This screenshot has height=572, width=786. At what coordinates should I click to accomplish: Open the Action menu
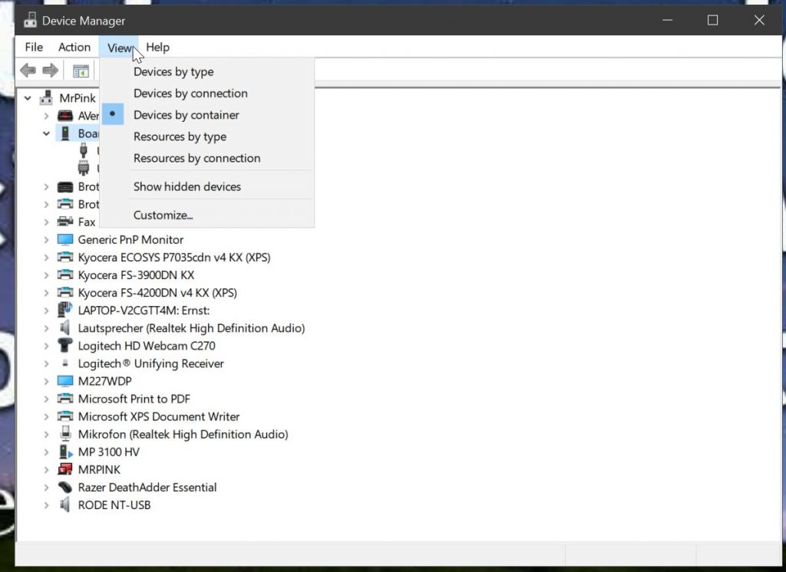click(x=74, y=47)
